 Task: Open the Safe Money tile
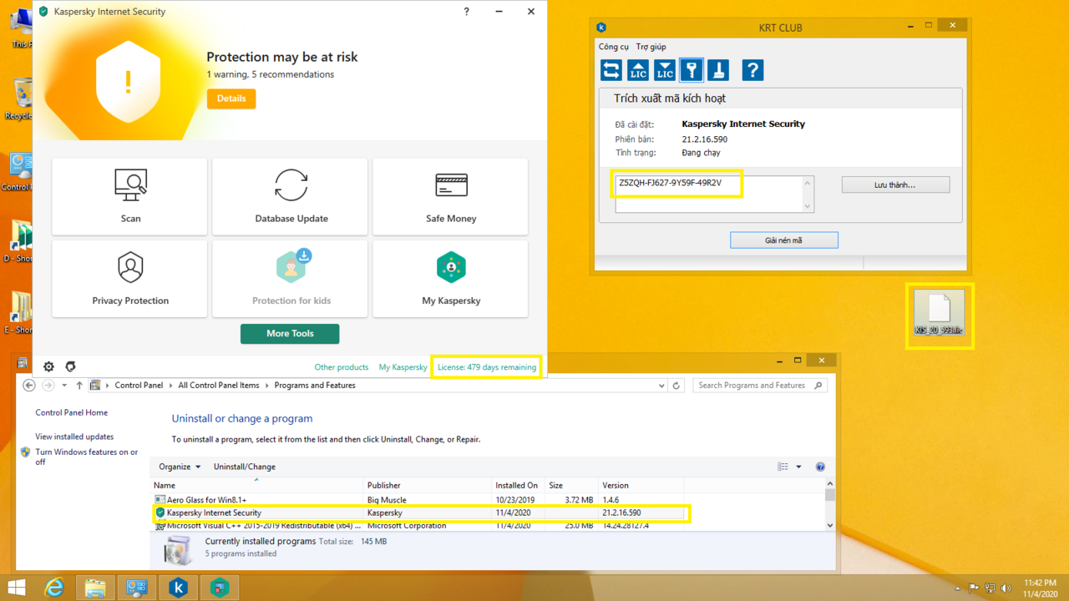tap(450, 197)
